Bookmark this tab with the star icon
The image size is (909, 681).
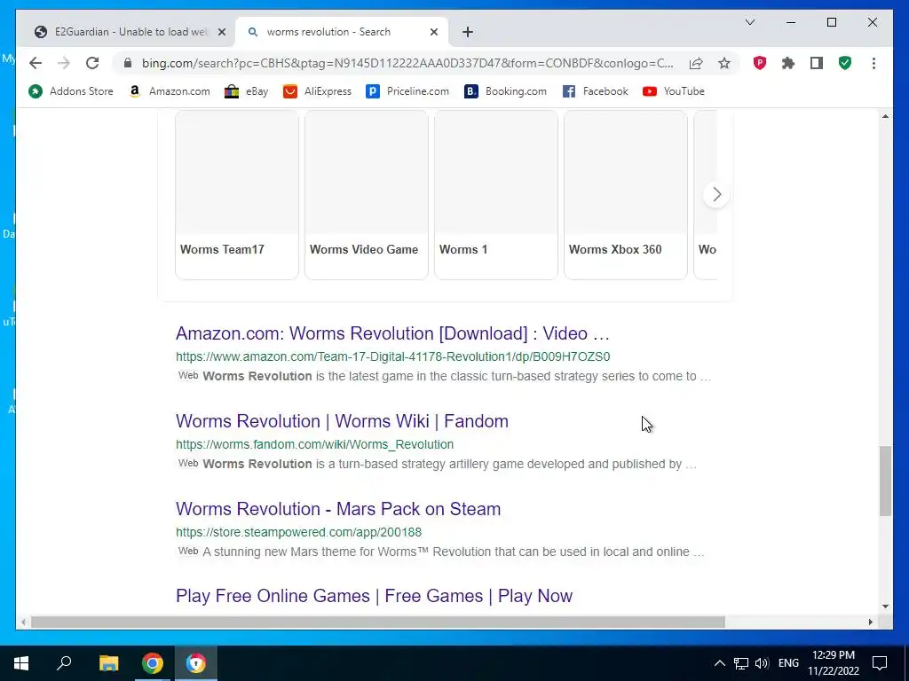coord(724,63)
